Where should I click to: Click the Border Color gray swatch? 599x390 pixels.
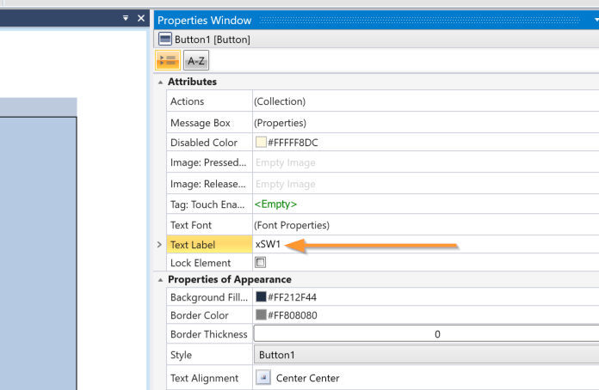tap(261, 315)
